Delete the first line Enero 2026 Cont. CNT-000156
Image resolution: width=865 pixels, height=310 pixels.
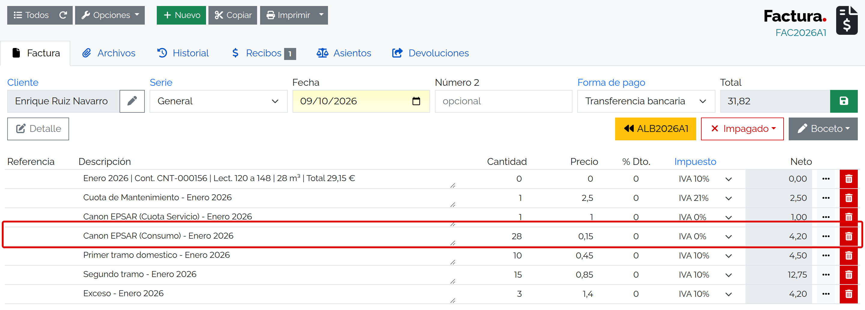point(848,179)
